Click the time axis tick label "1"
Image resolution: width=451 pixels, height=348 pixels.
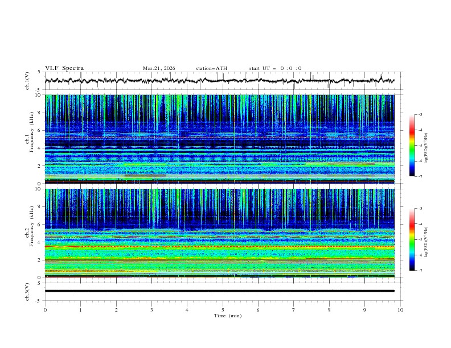(x=80, y=310)
